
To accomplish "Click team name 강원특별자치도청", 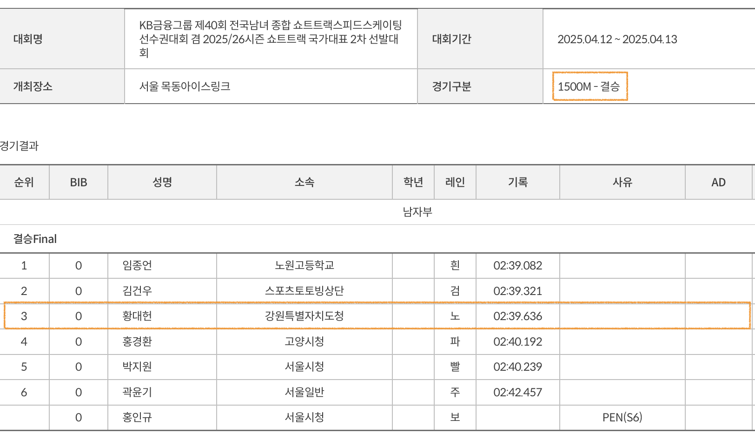I will coord(305,316).
